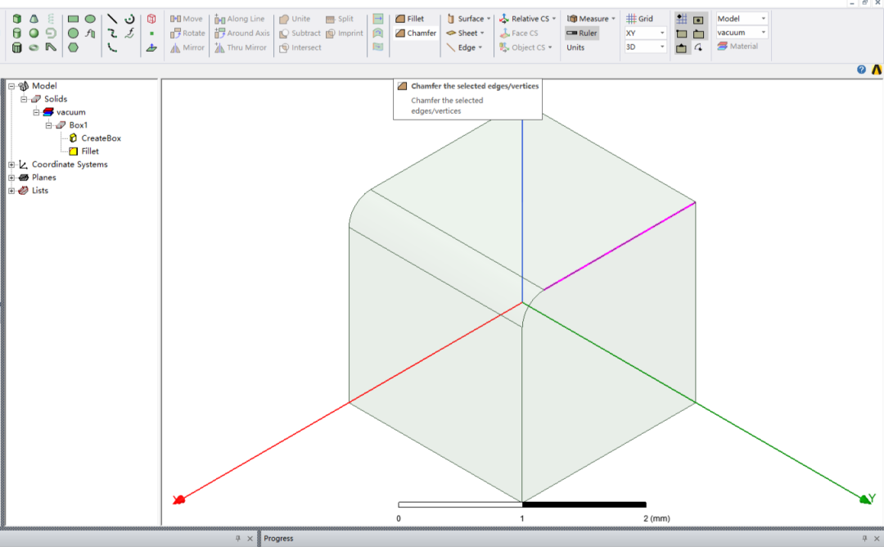Expand the Coordinate Systems tree node
The height and width of the screenshot is (547, 884).
tap(11, 165)
